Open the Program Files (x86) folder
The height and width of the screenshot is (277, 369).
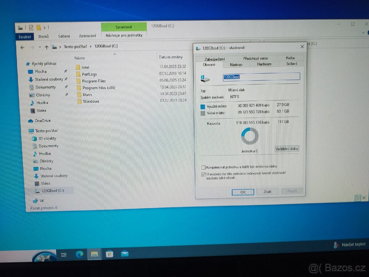98,87
